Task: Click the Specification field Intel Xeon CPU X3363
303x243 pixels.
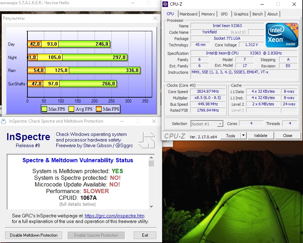Action: tap(244, 53)
